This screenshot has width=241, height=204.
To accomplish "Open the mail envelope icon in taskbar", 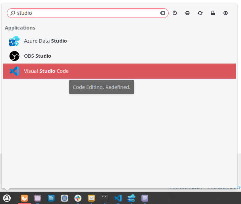I will pyautogui.click(x=91, y=198).
